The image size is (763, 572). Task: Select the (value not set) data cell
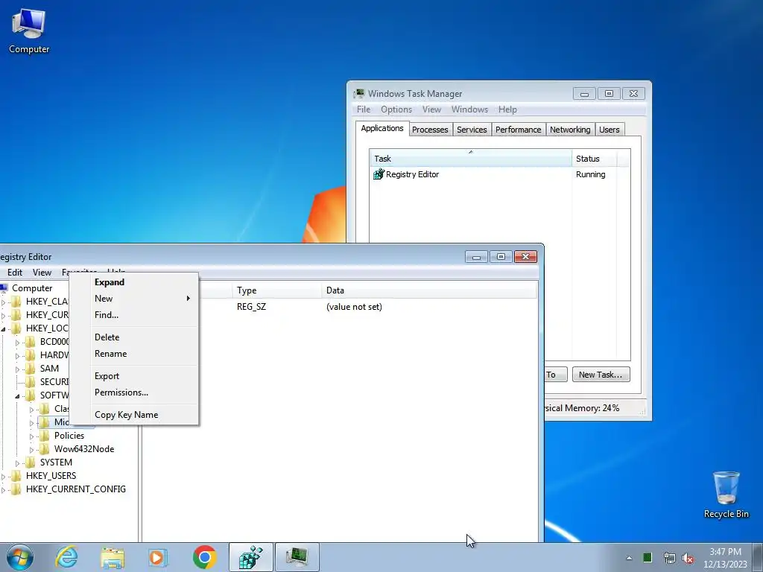coord(354,307)
